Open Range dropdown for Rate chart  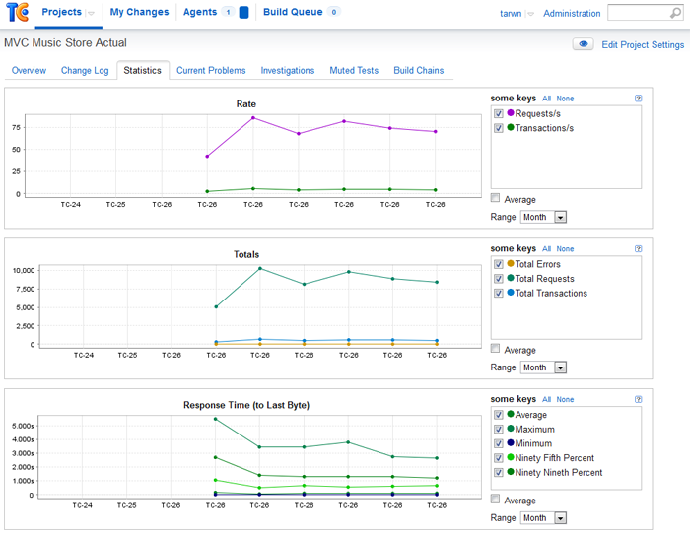click(x=543, y=217)
